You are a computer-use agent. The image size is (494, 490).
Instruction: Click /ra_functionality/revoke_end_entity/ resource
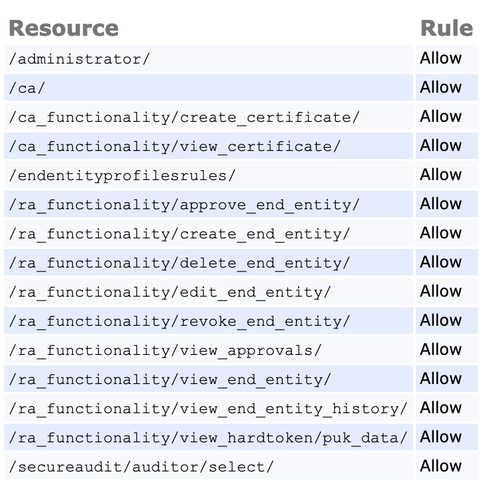179,321
